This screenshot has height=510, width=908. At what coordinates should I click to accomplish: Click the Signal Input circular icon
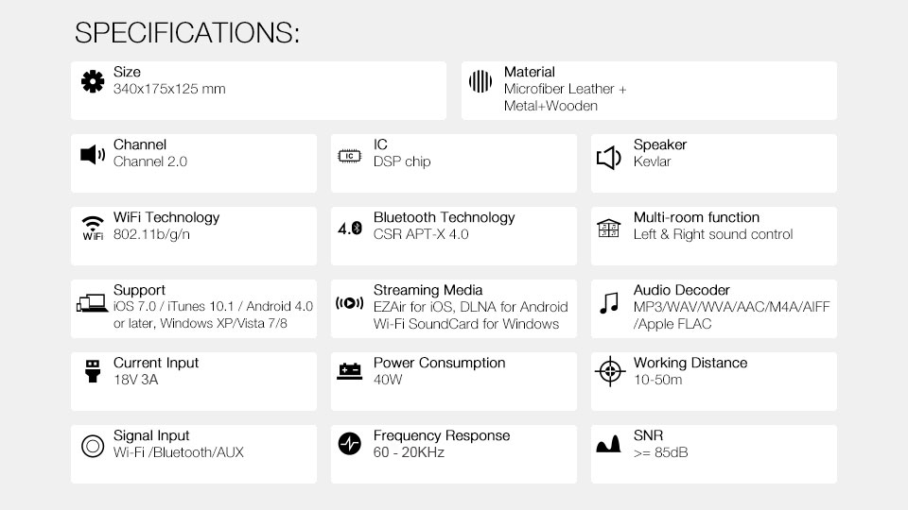(x=92, y=446)
